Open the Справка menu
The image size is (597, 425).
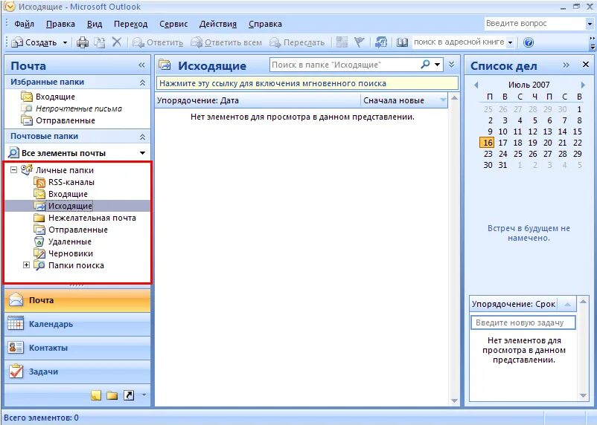point(265,24)
